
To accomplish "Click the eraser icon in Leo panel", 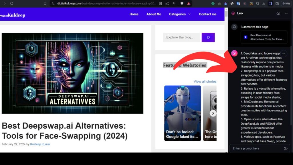I will tap(278, 13).
